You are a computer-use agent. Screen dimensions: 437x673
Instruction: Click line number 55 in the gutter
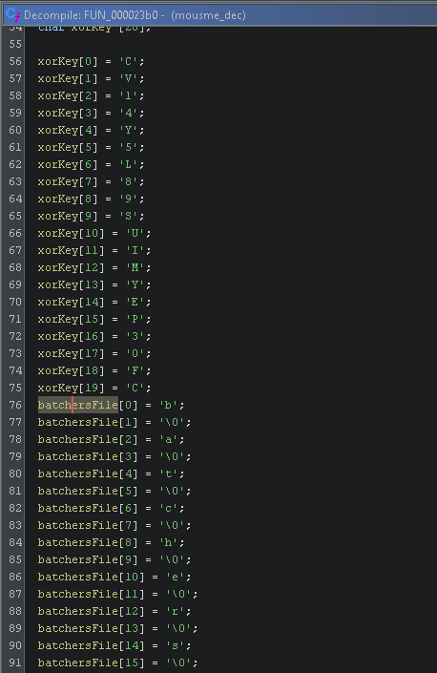tap(15, 44)
